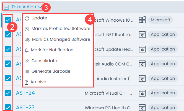Screen dimensions: 184x111
Task: Choose Mark as Managed Software
Action: (x=61, y=39)
